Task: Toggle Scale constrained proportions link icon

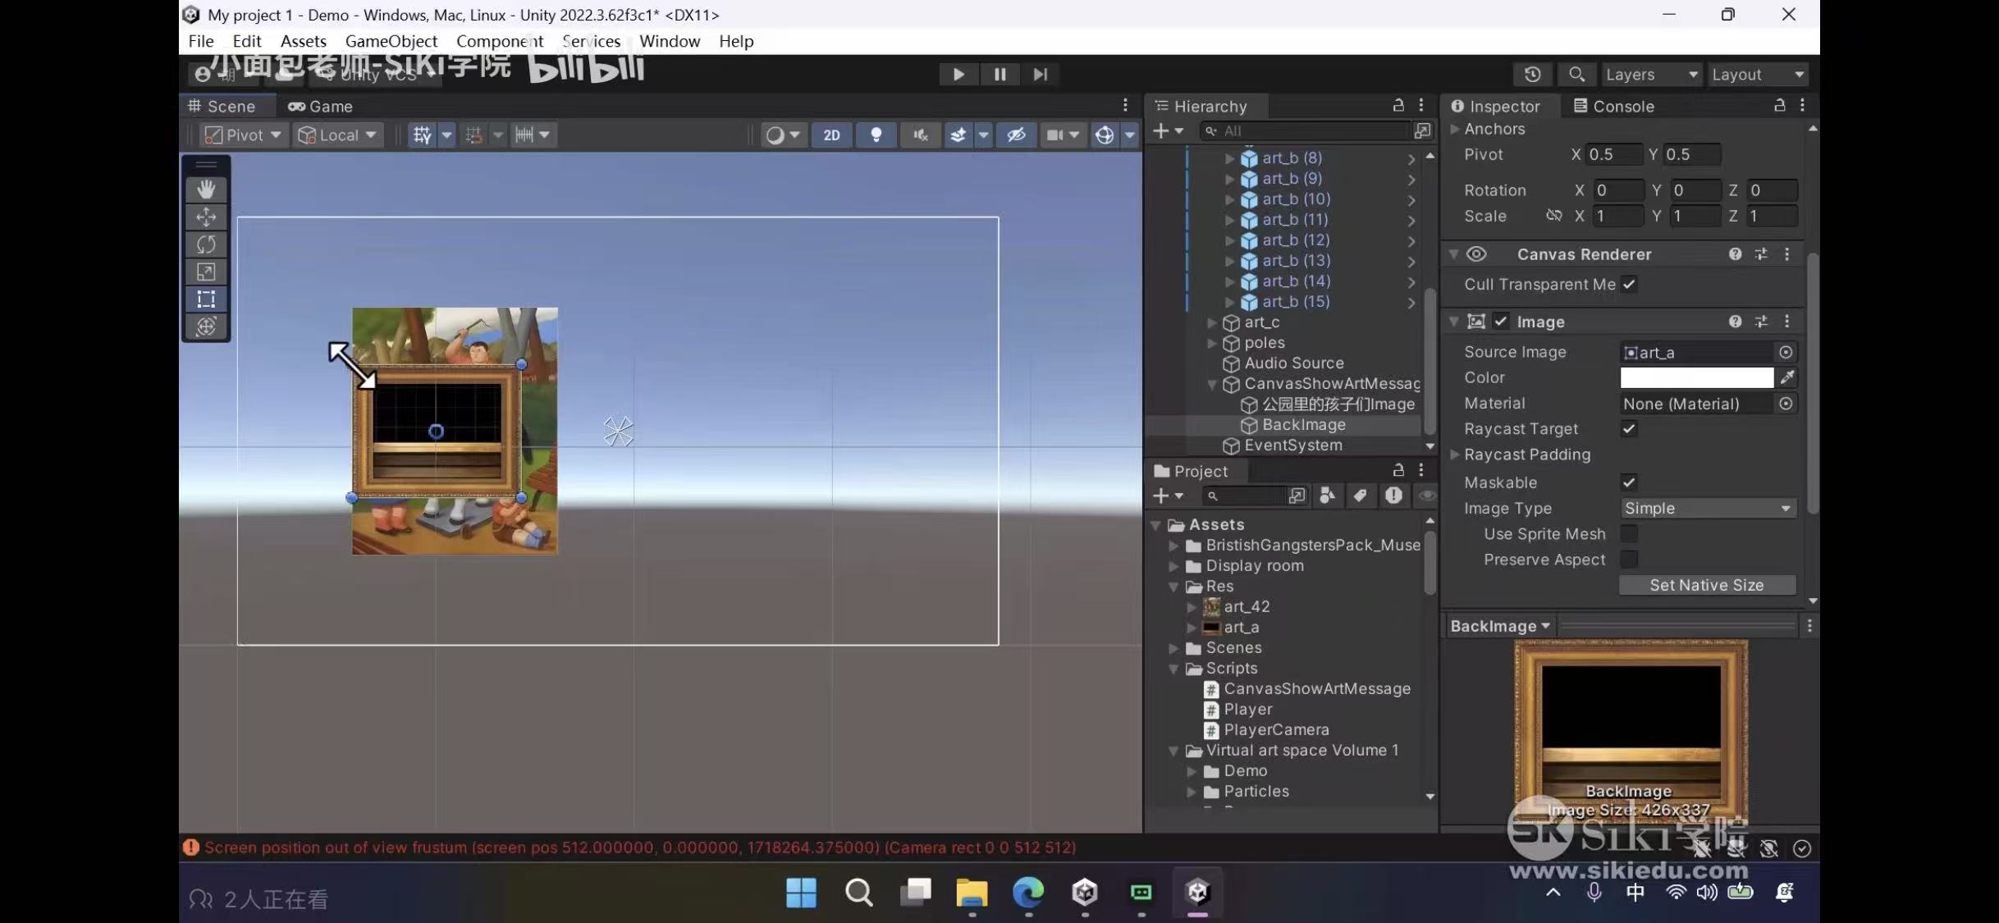Action: (x=1553, y=216)
